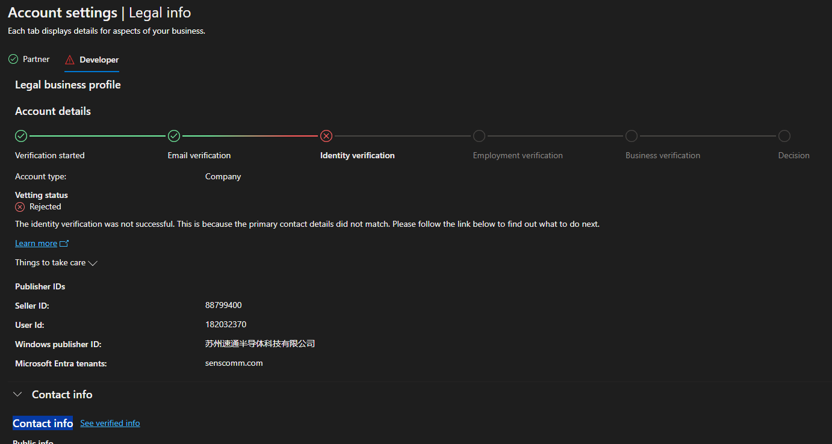Switch to the Partner tab
The height and width of the screenshot is (444, 832).
29,59
